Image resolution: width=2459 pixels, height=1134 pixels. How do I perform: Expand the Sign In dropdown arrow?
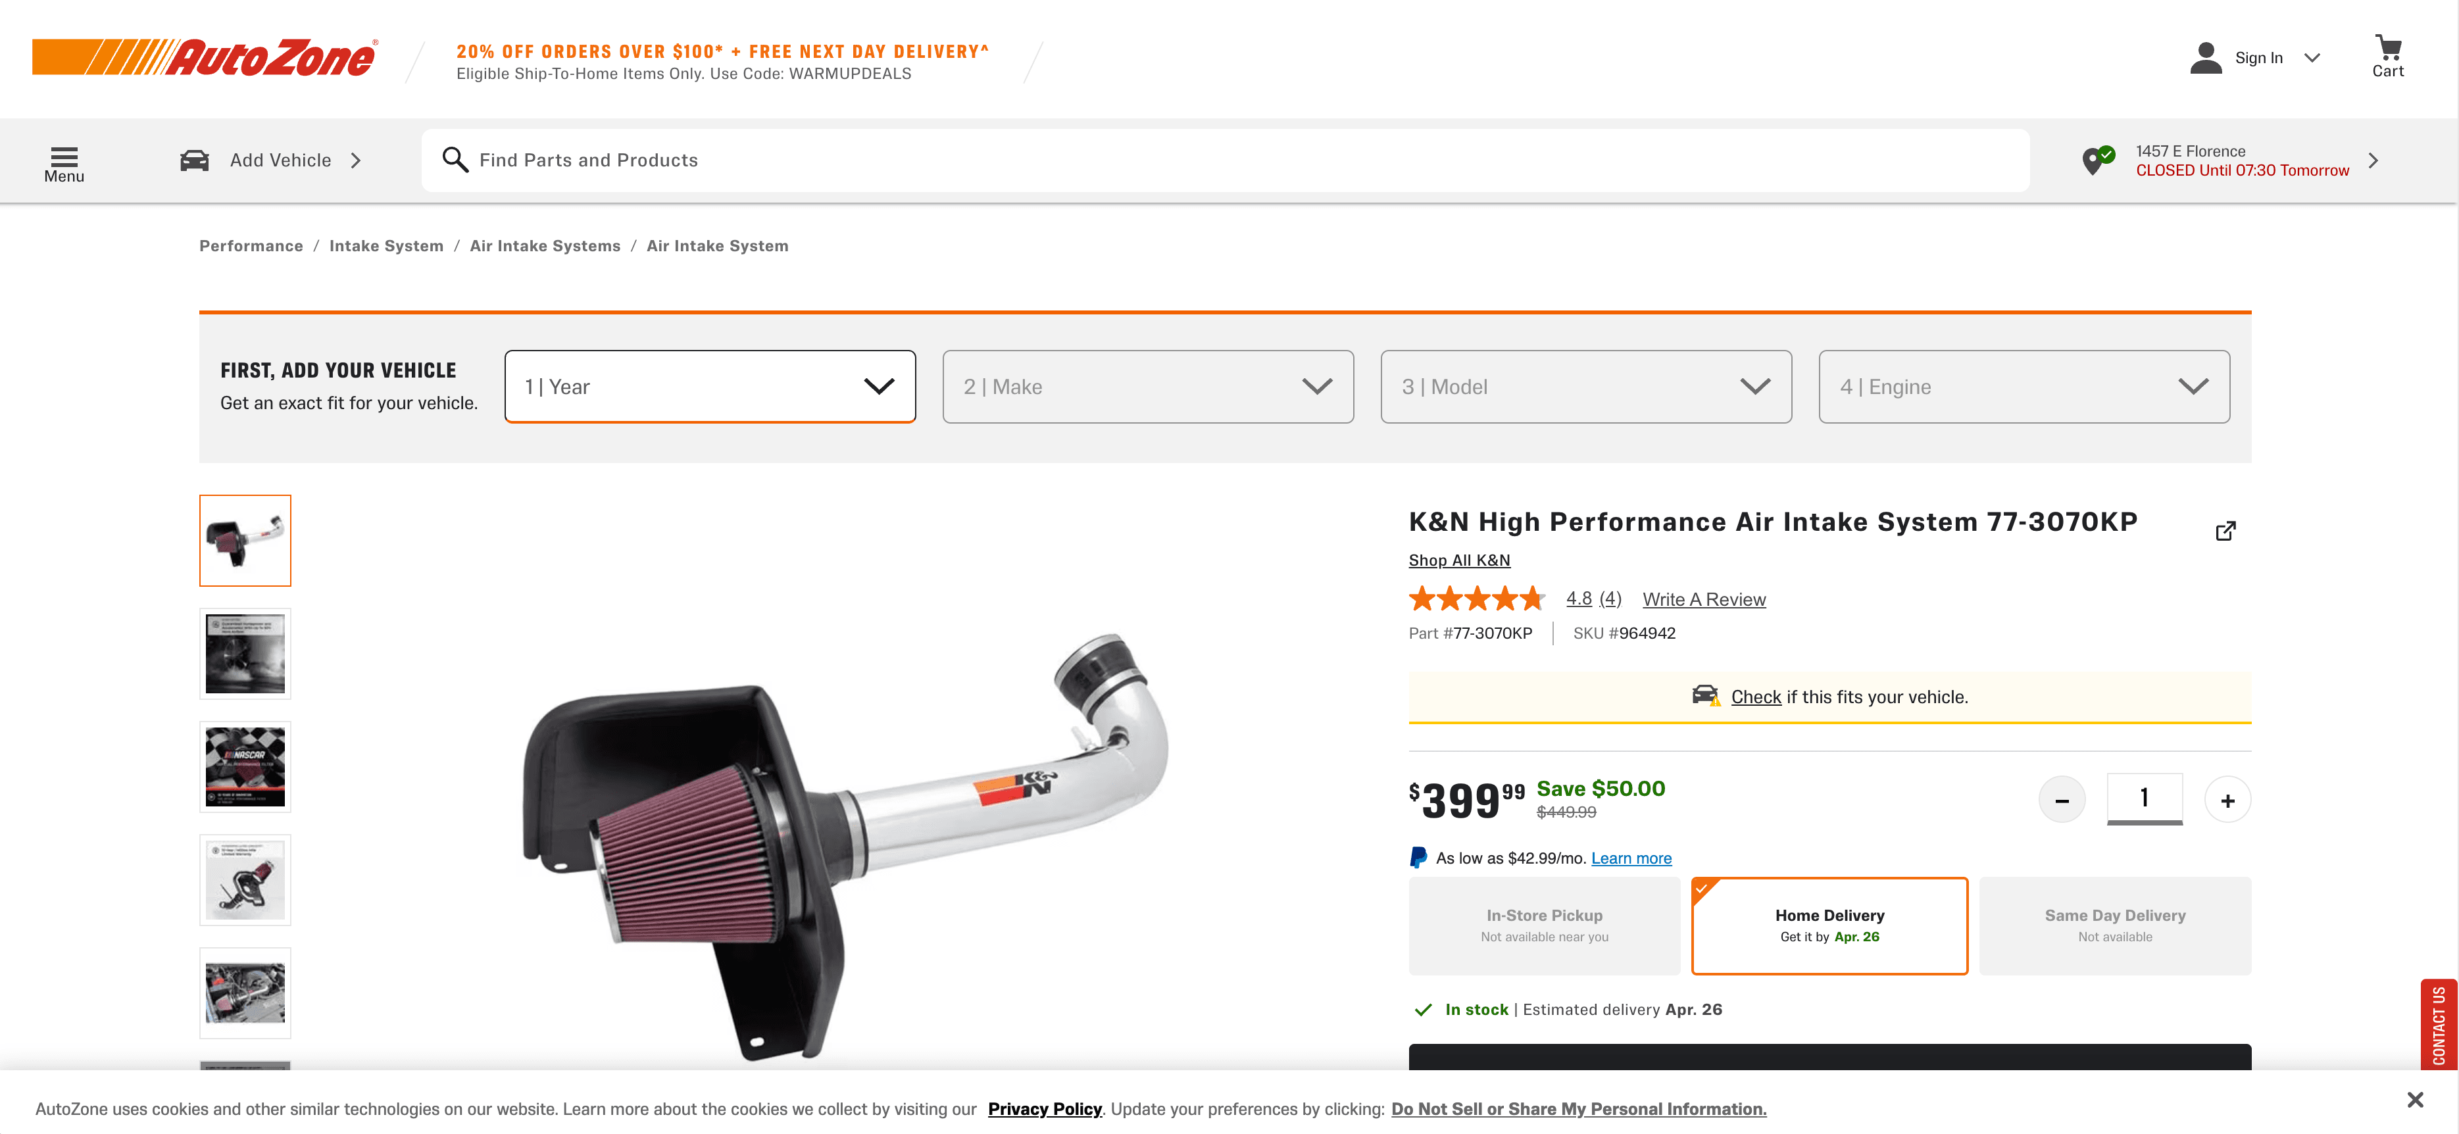coord(2311,57)
